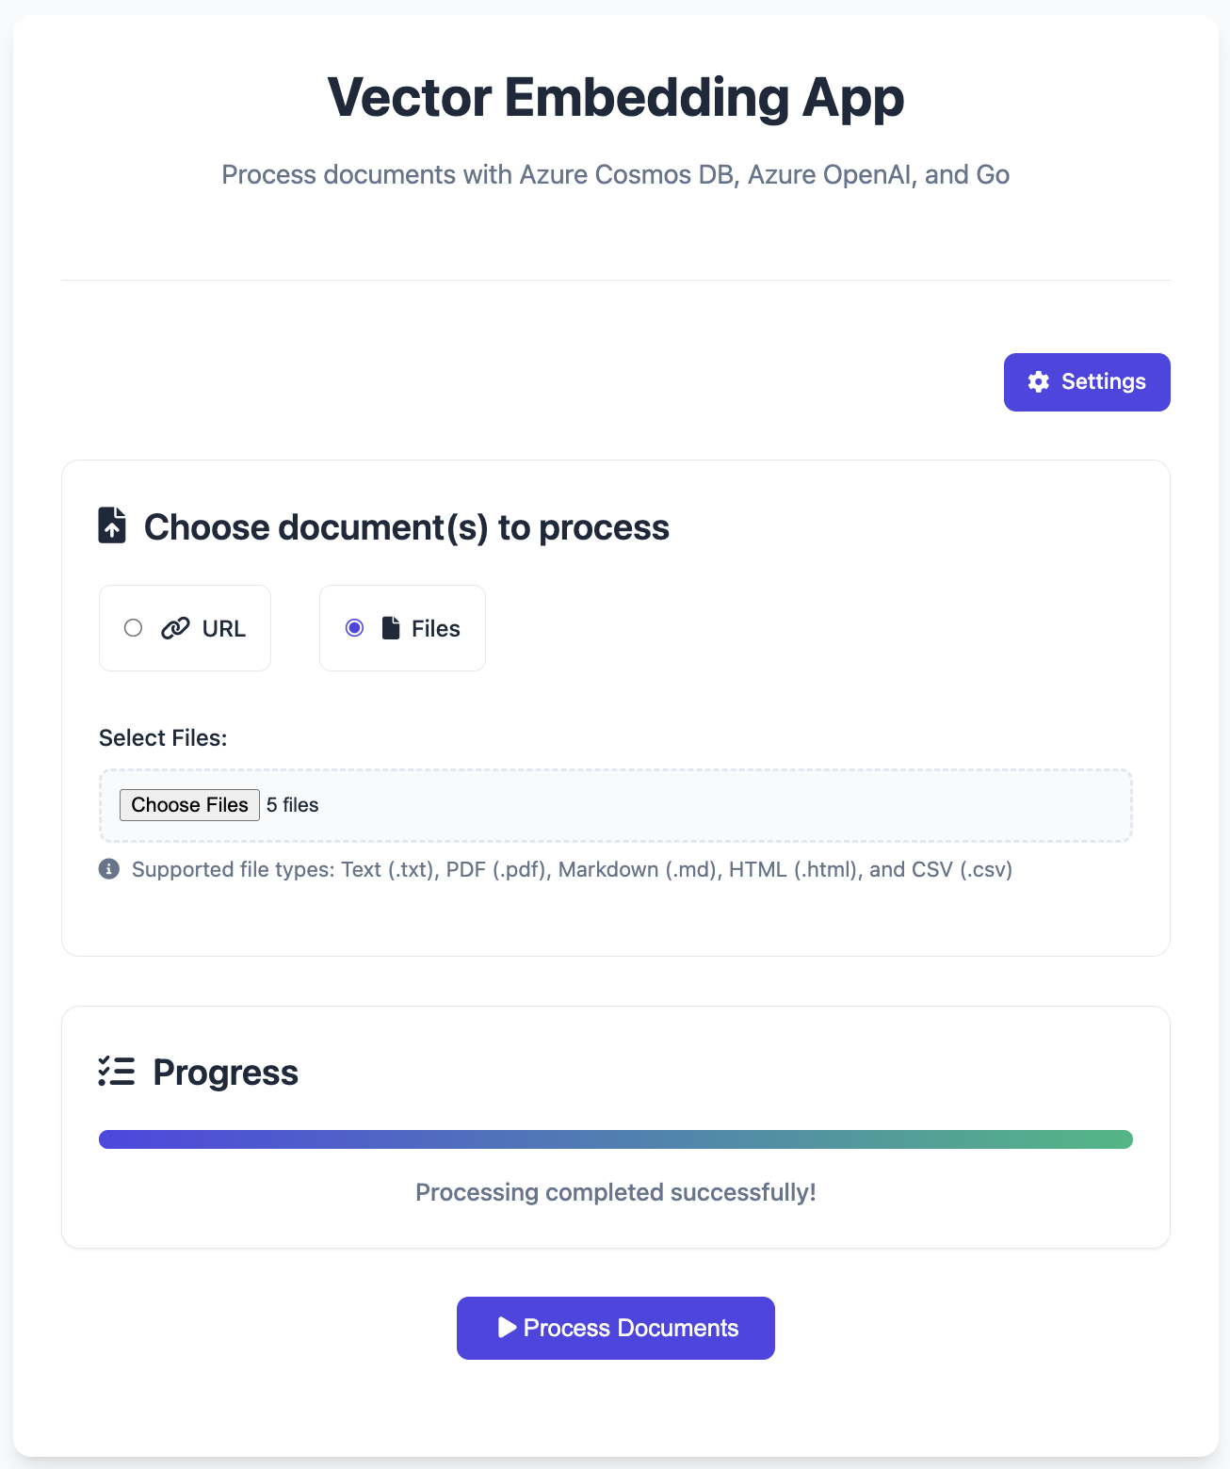Click the Vector Embedding App title

[x=616, y=96]
